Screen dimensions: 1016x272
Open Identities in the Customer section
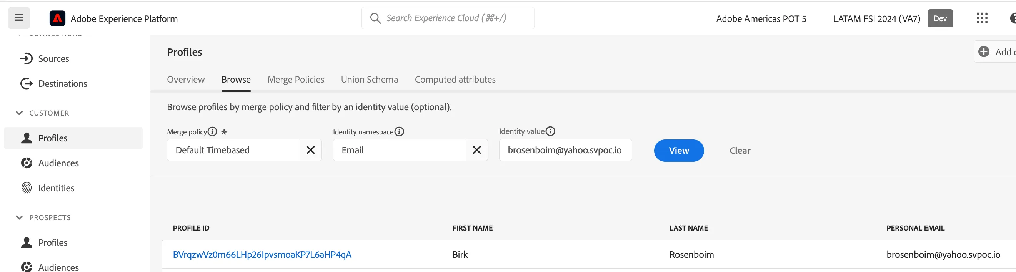[x=56, y=188]
